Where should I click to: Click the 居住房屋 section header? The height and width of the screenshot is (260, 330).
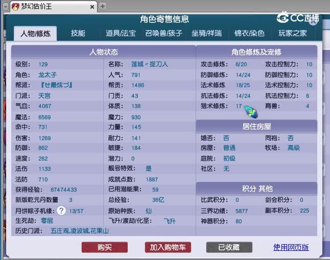tap(256, 126)
